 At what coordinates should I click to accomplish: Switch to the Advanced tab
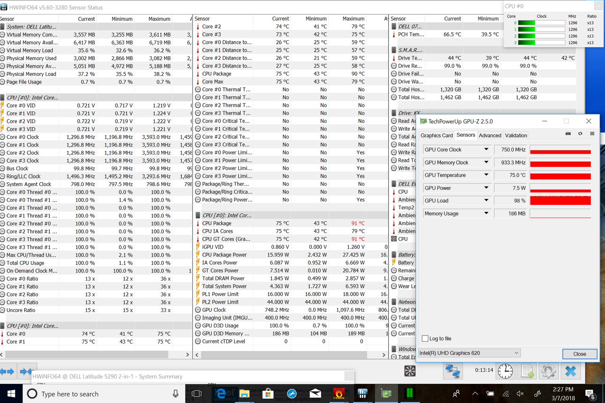490,135
